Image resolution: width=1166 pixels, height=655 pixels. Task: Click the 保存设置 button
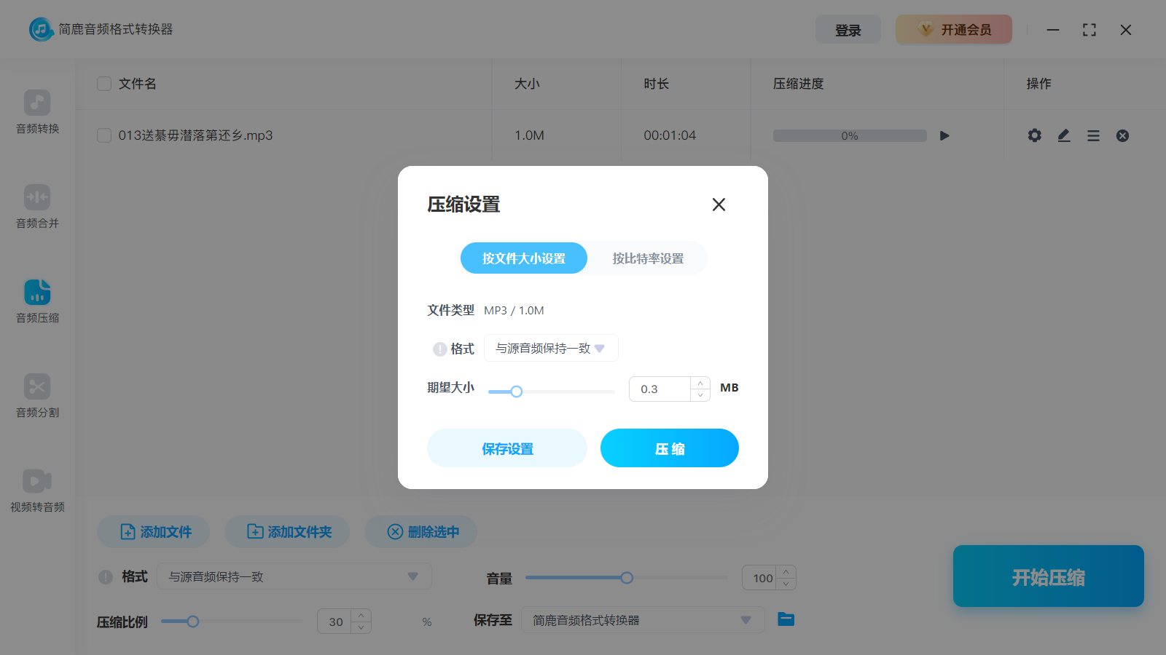tap(507, 448)
